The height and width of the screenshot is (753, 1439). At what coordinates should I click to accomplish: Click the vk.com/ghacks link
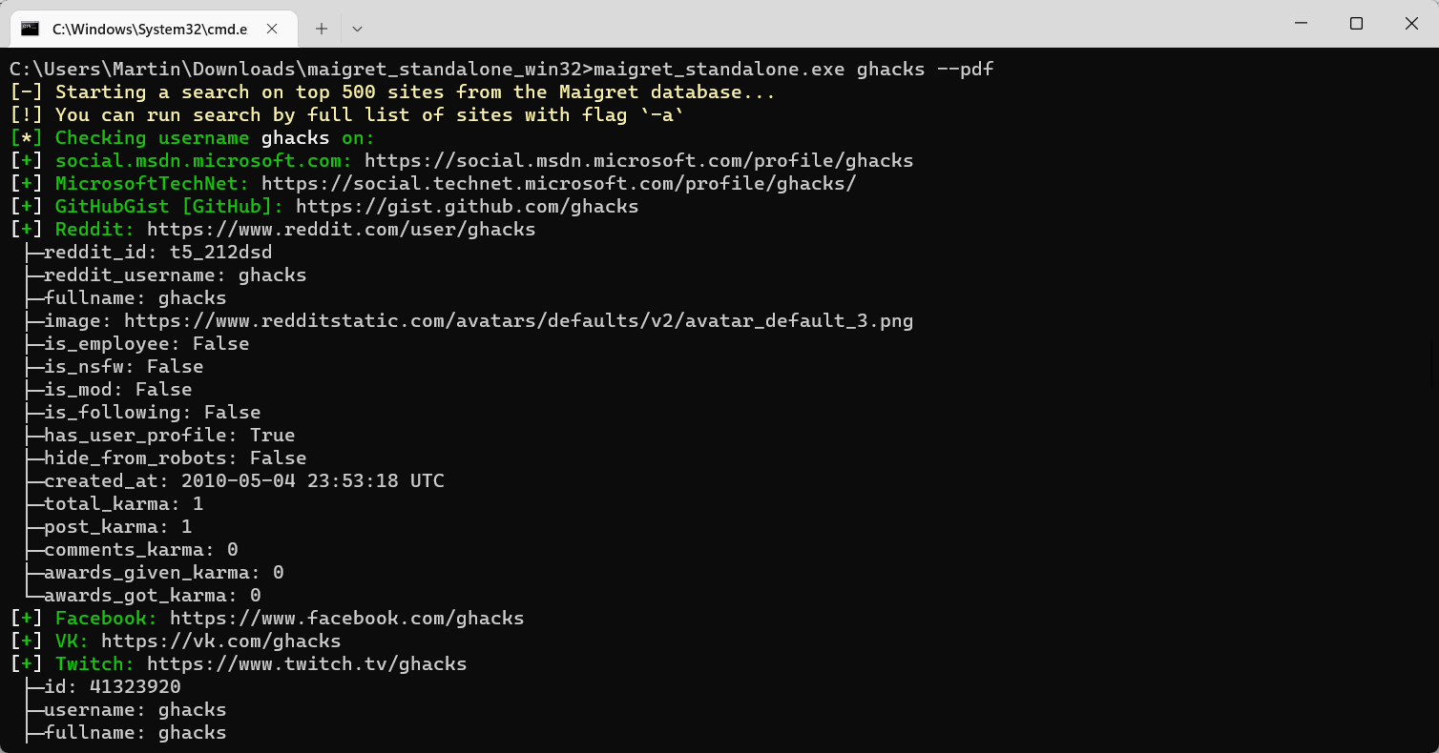click(x=220, y=641)
